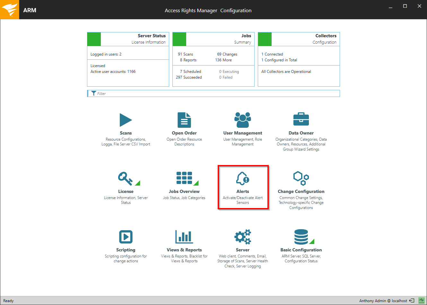Open the Scripting play-box icon
The height and width of the screenshot is (305, 427).
pos(126,237)
